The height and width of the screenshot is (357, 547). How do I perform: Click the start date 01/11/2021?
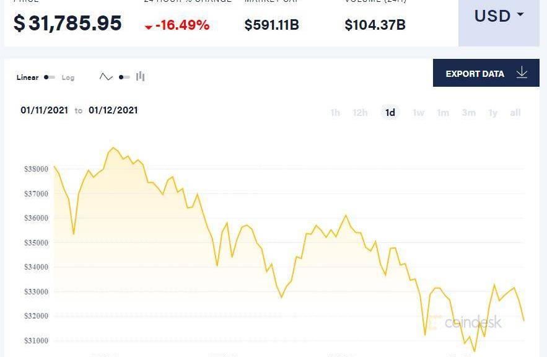[44, 110]
